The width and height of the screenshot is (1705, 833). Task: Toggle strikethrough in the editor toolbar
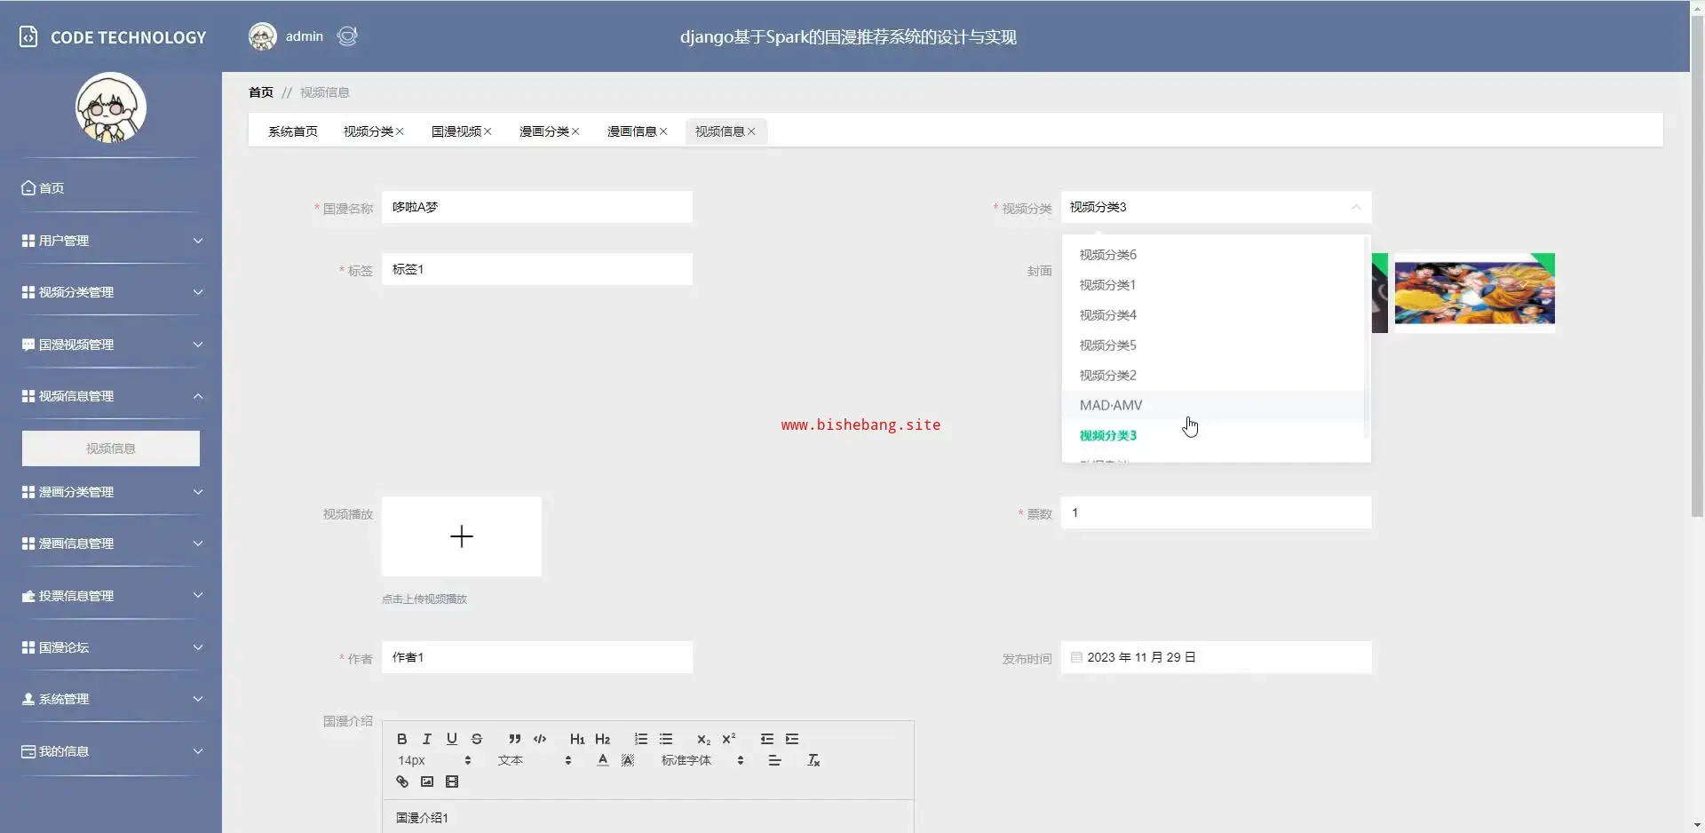pyautogui.click(x=477, y=739)
